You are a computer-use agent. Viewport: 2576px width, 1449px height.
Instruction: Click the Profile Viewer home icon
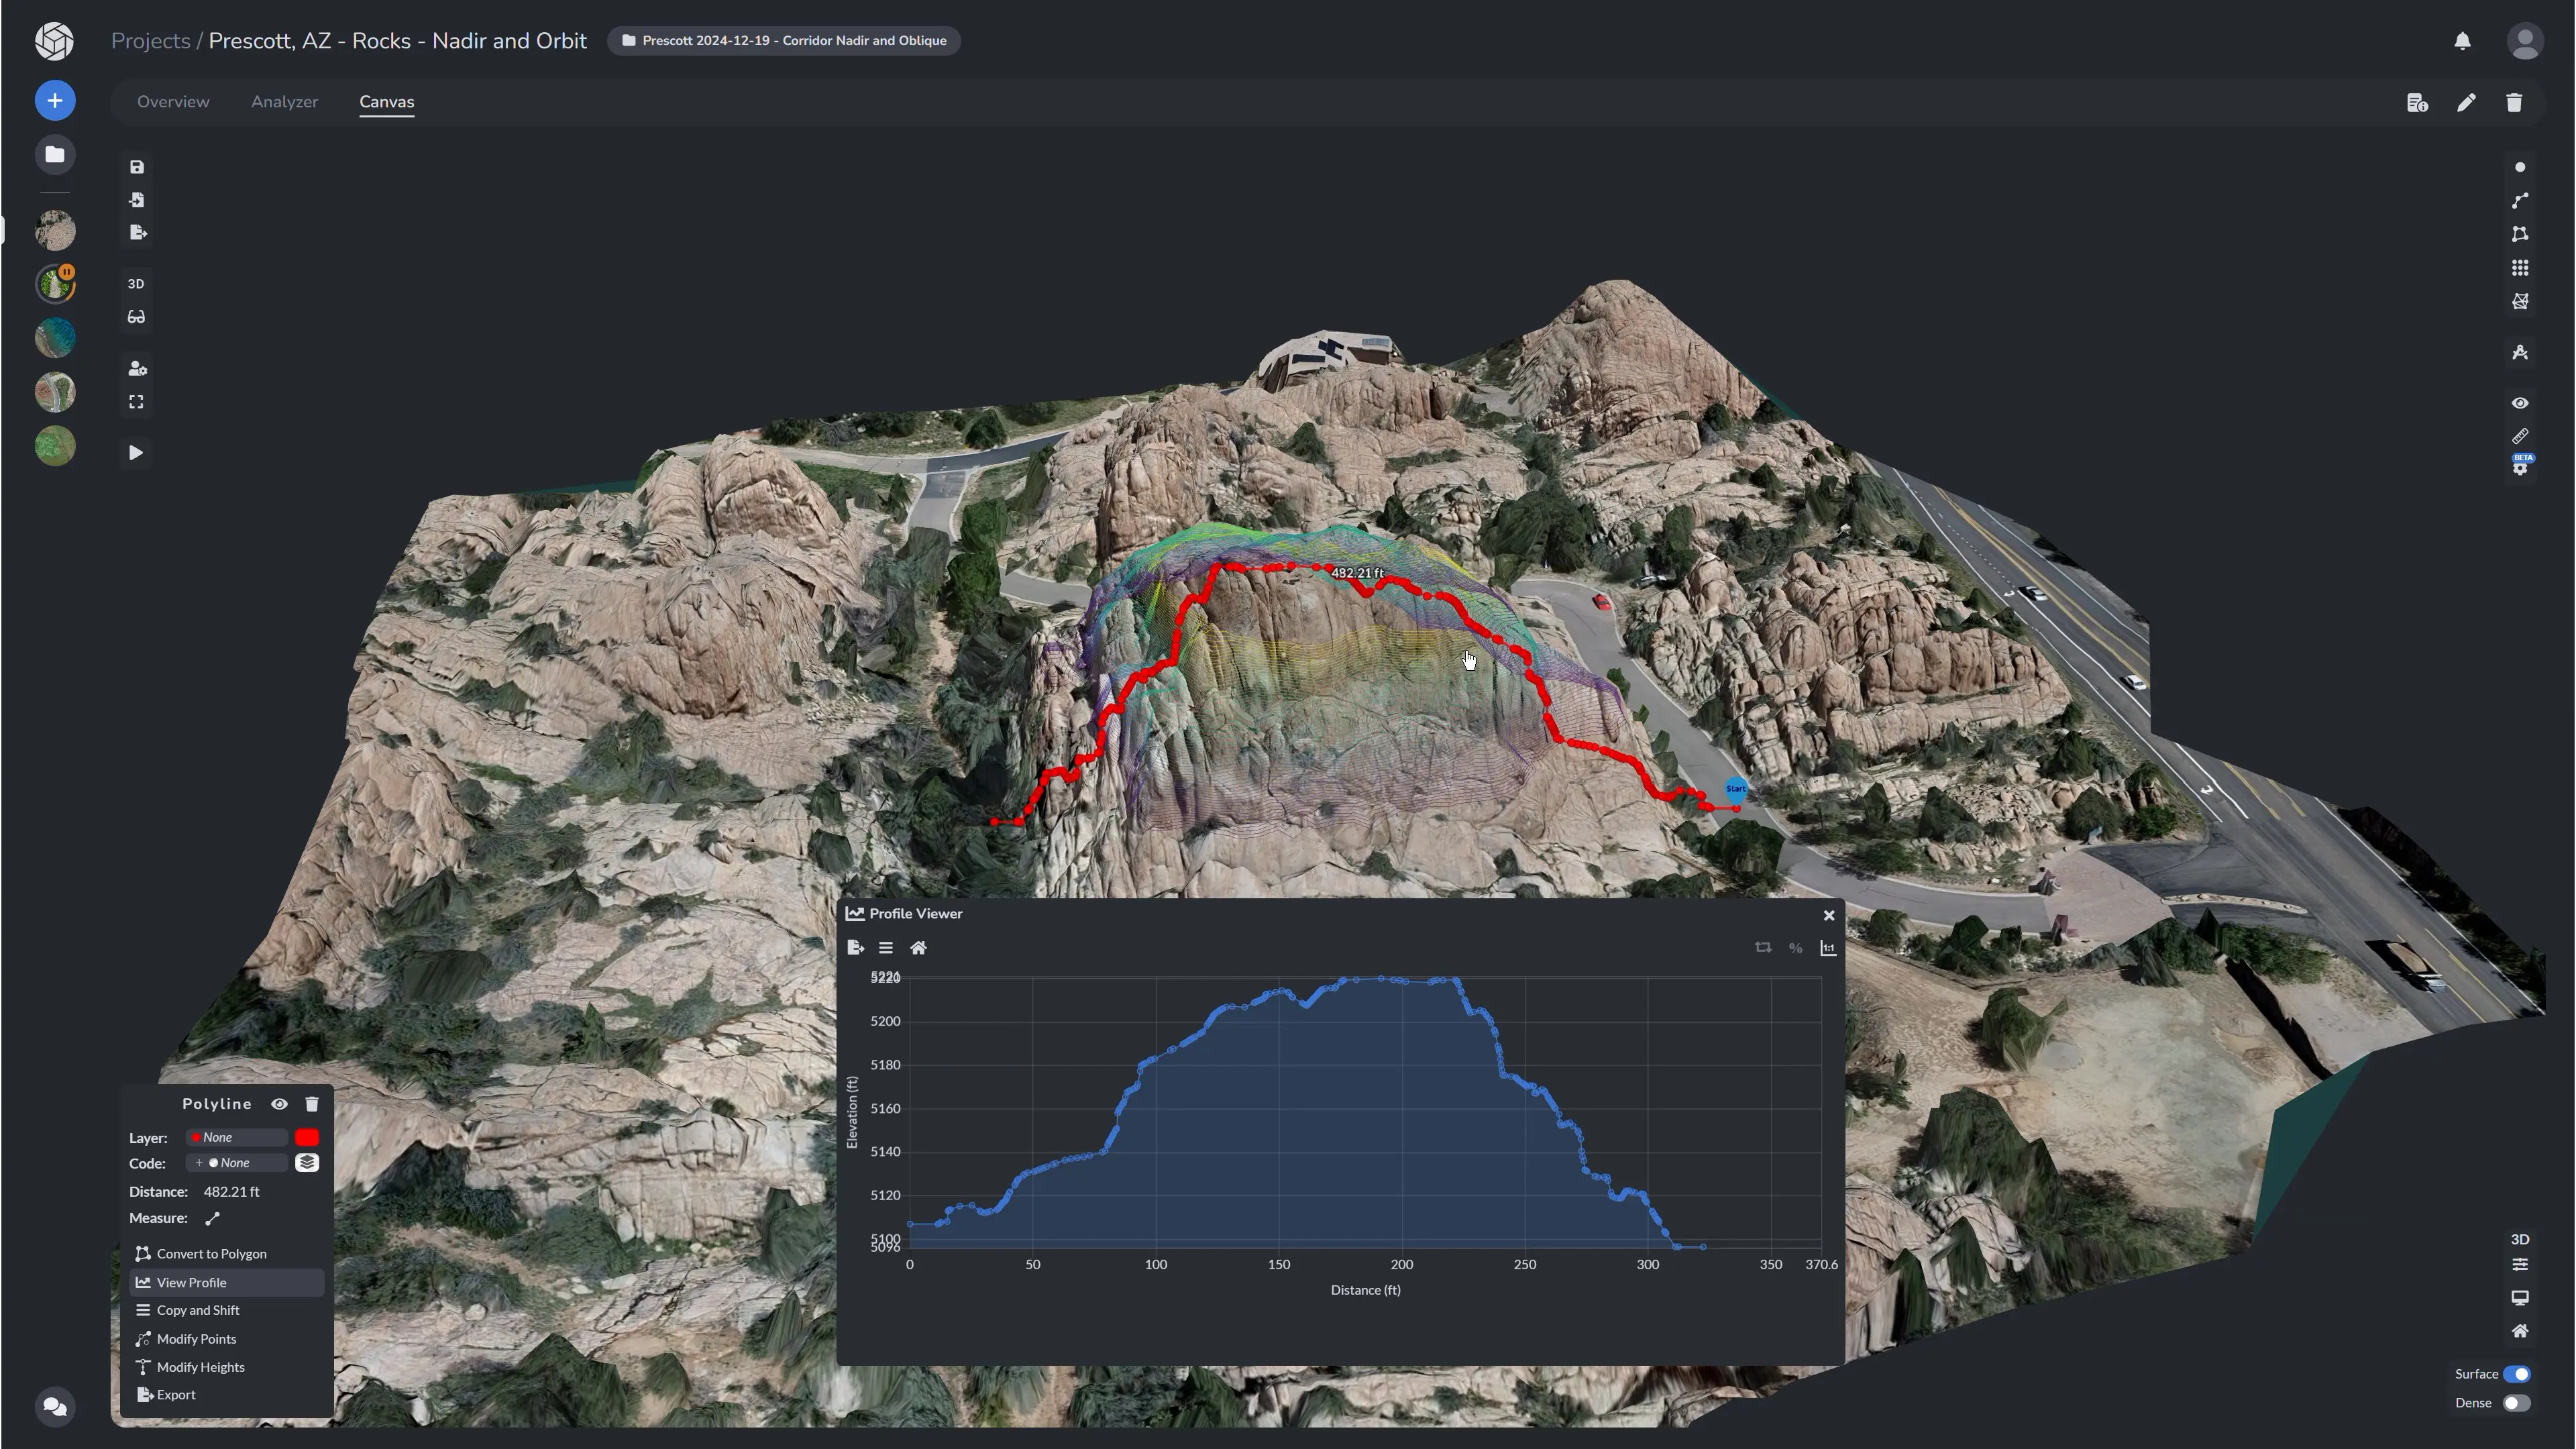pyautogui.click(x=918, y=948)
